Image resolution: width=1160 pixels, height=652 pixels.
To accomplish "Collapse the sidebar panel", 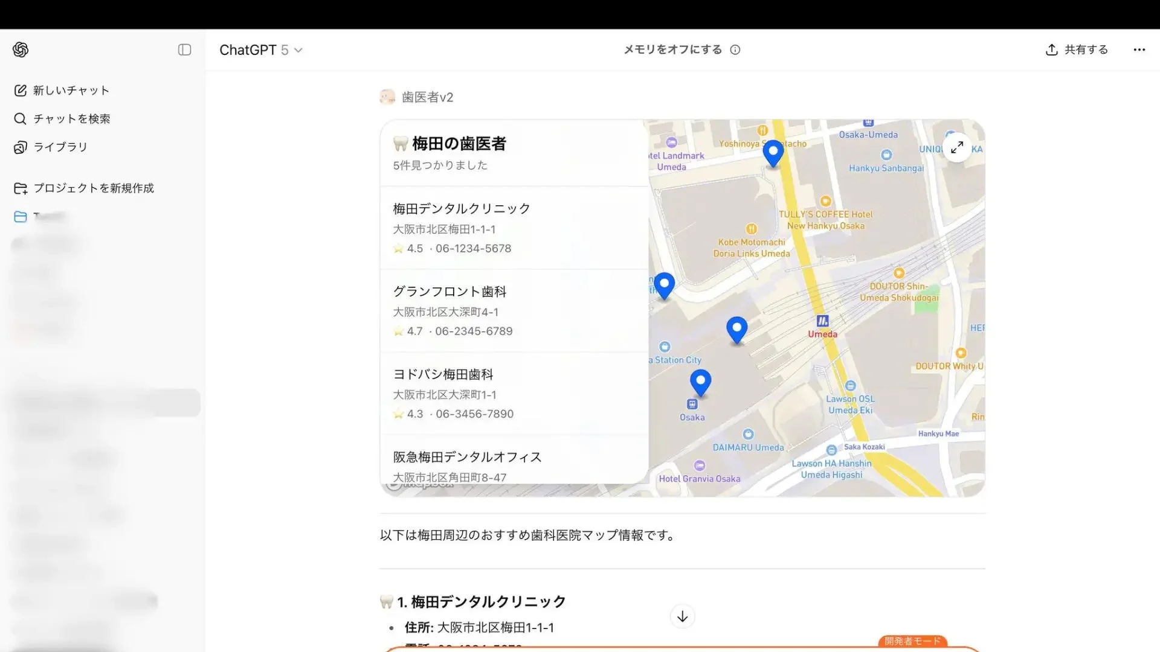I will tap(184, 50).
